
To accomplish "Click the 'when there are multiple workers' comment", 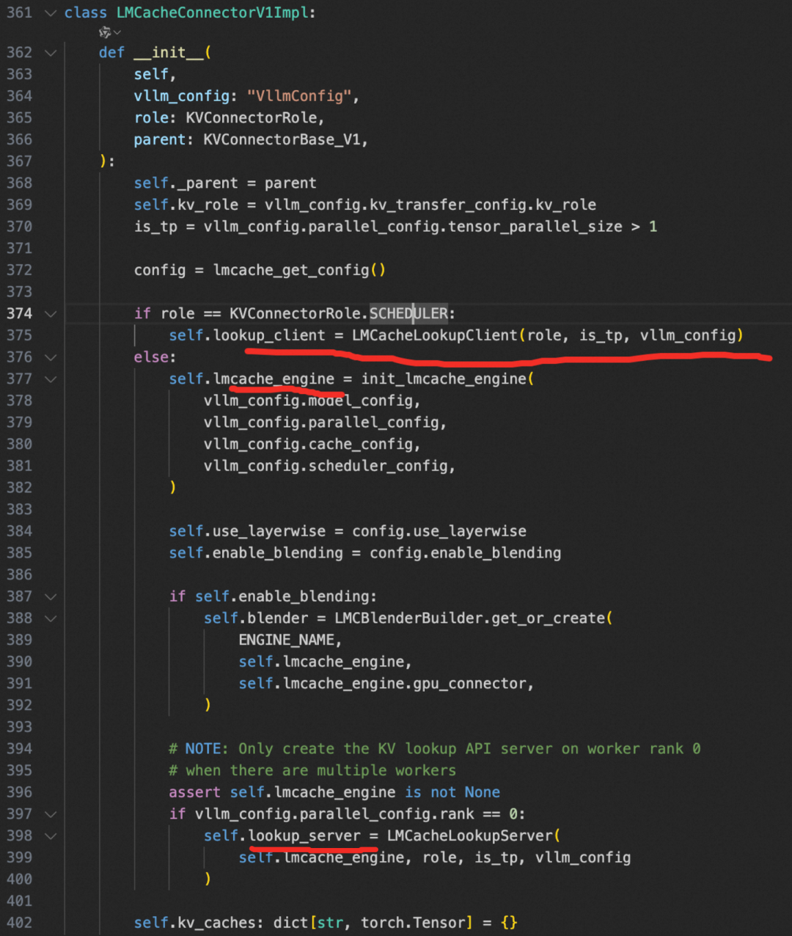I will [x=312, y=770].
